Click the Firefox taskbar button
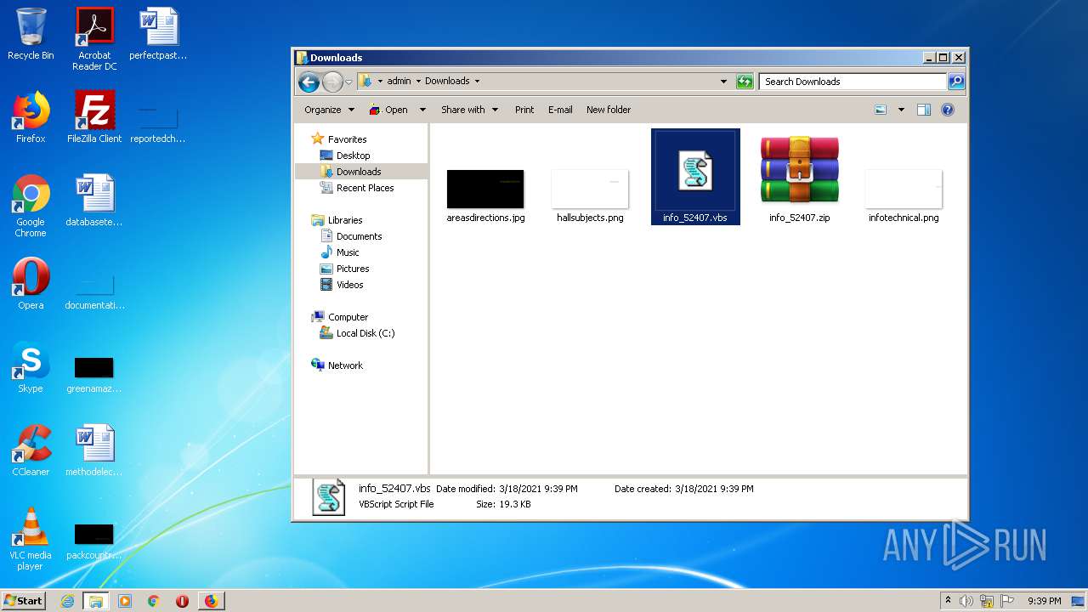The image size is (1088, 612). pos(212,601)
